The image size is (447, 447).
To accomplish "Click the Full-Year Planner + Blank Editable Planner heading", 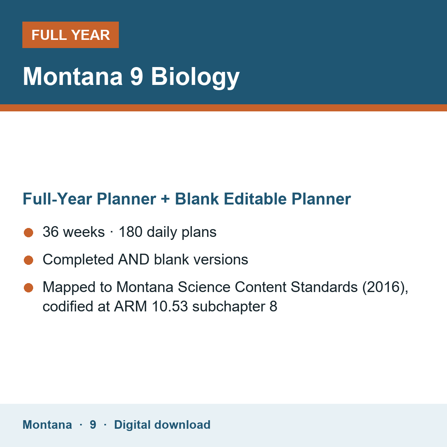I will click(x=187, y=199).
